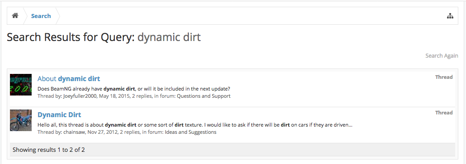466x164 pixels.
Task: Click the Search Results for Query heading
Action: click(104, 37)
